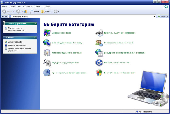
Task: Open the sound and audio devices speaker icon
Action: coord(47,63)
